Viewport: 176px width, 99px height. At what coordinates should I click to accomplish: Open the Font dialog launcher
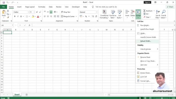(x=41, y=21)
